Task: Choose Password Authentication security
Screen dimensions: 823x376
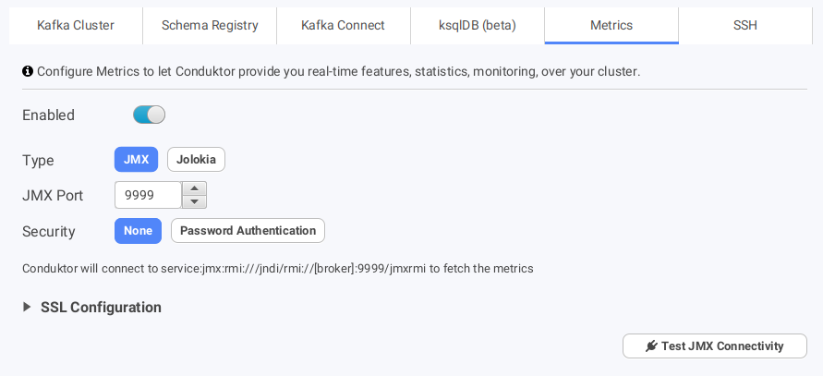Action: click(248, 231)
